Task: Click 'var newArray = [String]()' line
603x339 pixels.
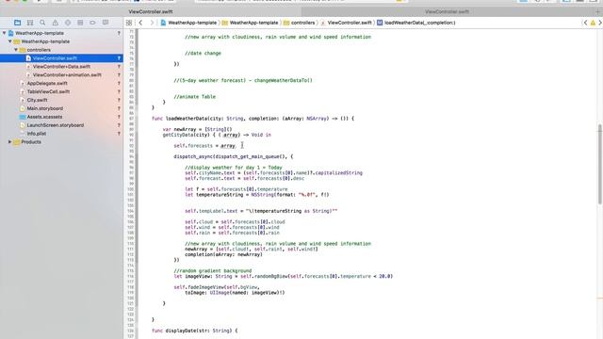Action: [x=197, y=130]
